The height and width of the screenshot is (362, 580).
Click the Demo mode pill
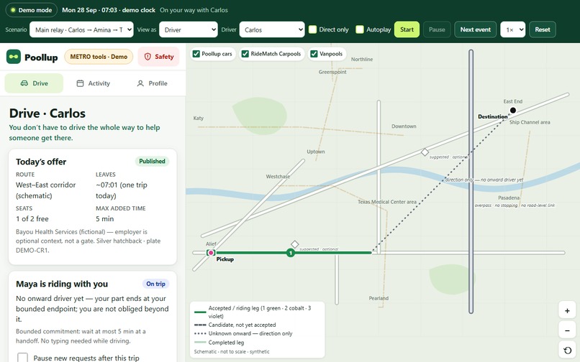(x=32, y=10)
